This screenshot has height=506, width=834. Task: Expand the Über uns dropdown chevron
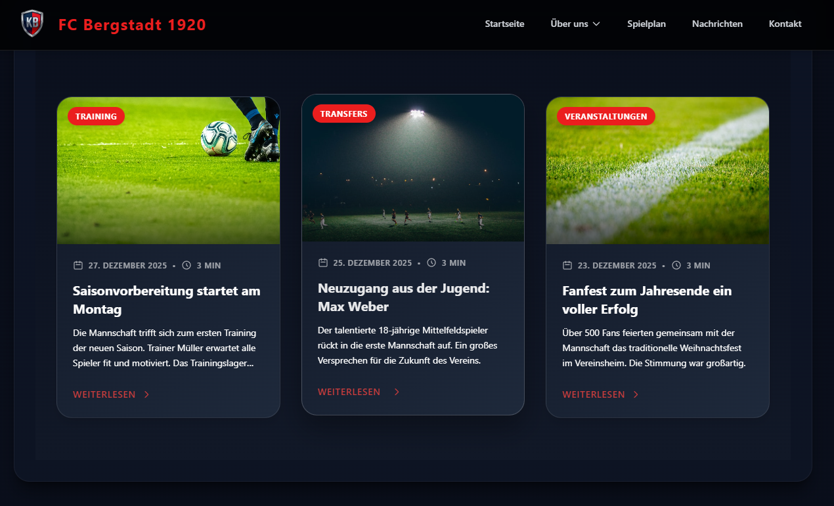click(596, 24)
